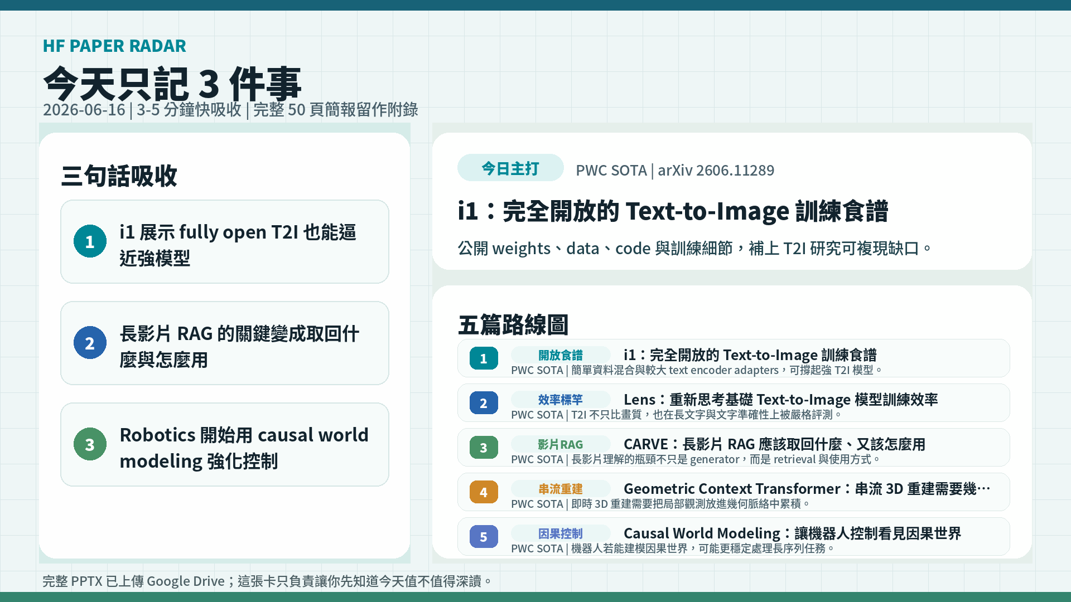Viewport: 1071px width, 602px height.
Task: Click roadmap title Geometric Context Transformer
Action: (807, 488)
